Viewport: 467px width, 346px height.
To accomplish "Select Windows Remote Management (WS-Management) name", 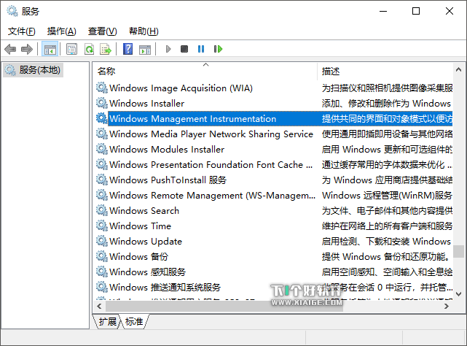I will click(212, 195).
